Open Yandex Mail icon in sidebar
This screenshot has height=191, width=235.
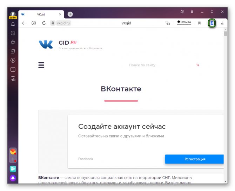pos(13,152)
